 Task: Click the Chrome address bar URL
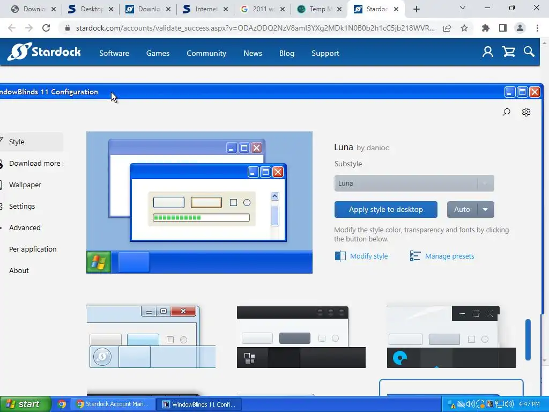(x=255, y=28)
